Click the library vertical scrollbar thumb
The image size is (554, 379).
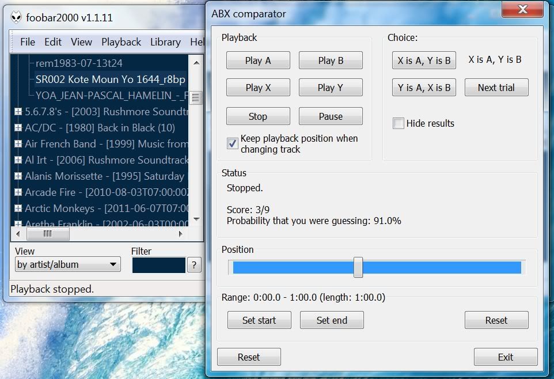coord(196,97)
